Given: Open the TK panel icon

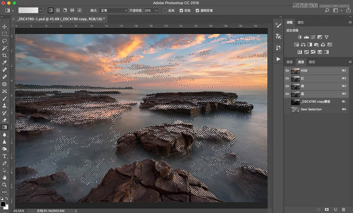Looking at the screenshot, I should (278, 36).
